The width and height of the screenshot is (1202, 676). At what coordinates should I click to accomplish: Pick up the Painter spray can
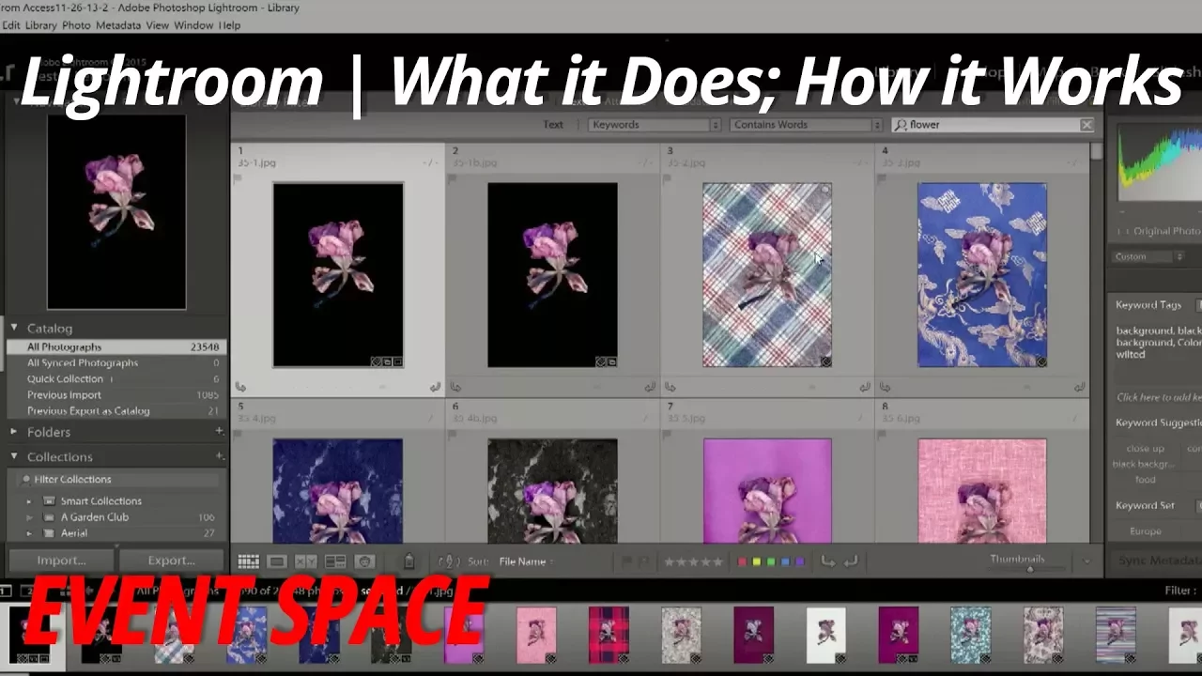408,561
